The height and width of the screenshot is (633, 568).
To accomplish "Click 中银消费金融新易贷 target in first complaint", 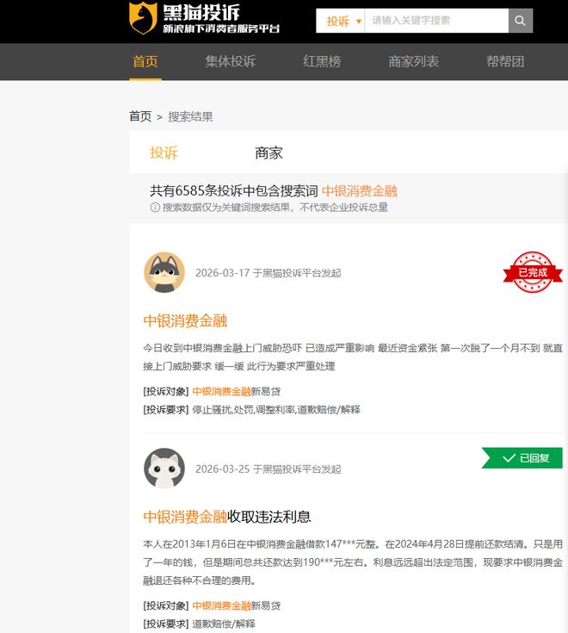I will (237, 391).
